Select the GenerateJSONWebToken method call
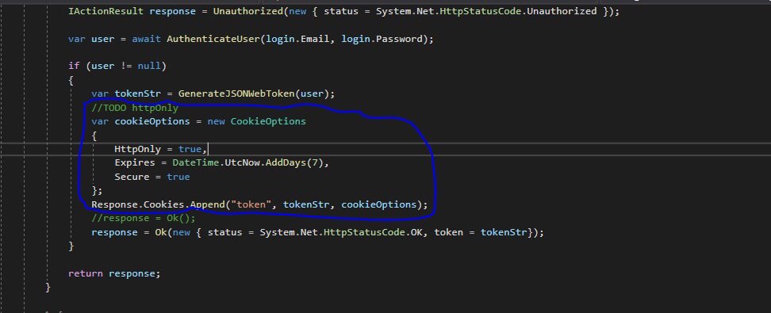771x313 pixels. [x=236, y=94]
